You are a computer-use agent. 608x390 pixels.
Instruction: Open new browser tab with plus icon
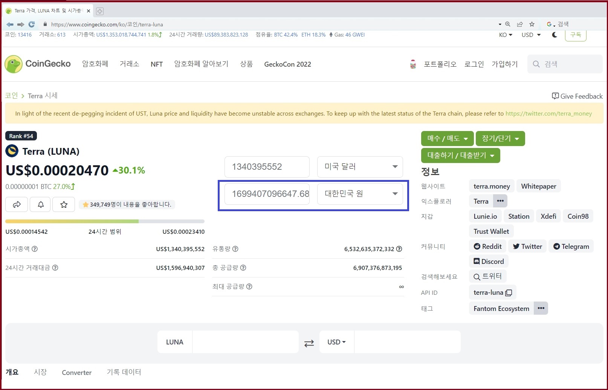[x=100, y=11]
